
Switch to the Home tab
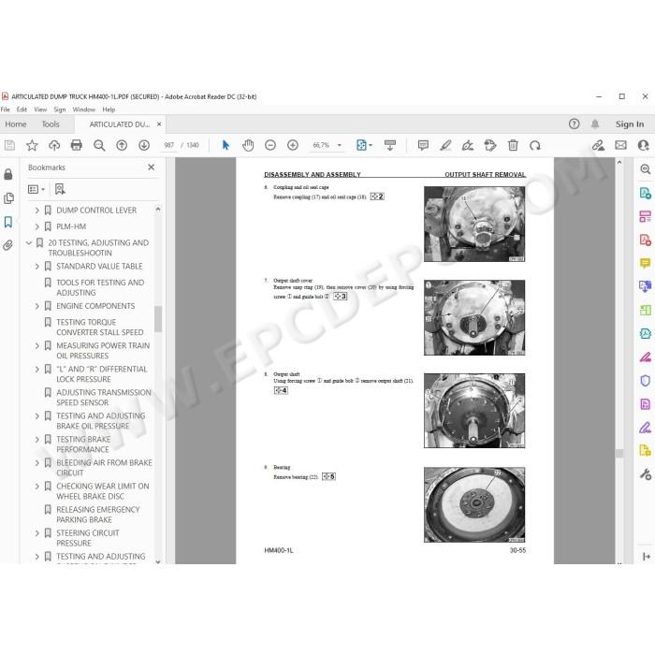pos(16,124)
